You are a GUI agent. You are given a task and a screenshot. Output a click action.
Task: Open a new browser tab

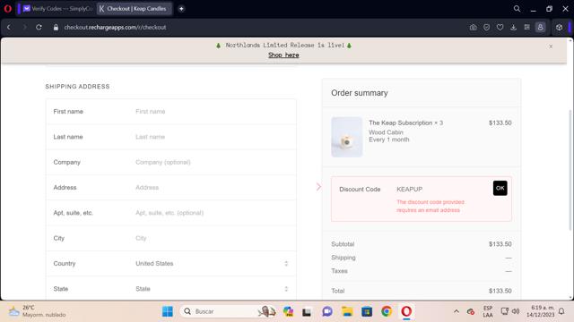pyautogui.click(x=181, y=9)
